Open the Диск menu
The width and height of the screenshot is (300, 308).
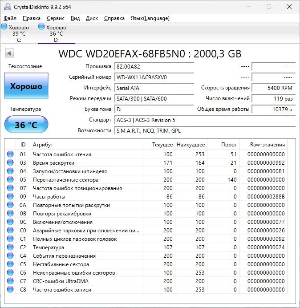[92, 18]
